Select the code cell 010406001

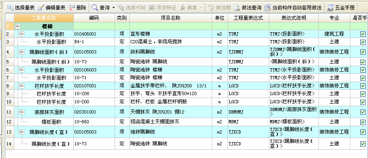[94, 34]
